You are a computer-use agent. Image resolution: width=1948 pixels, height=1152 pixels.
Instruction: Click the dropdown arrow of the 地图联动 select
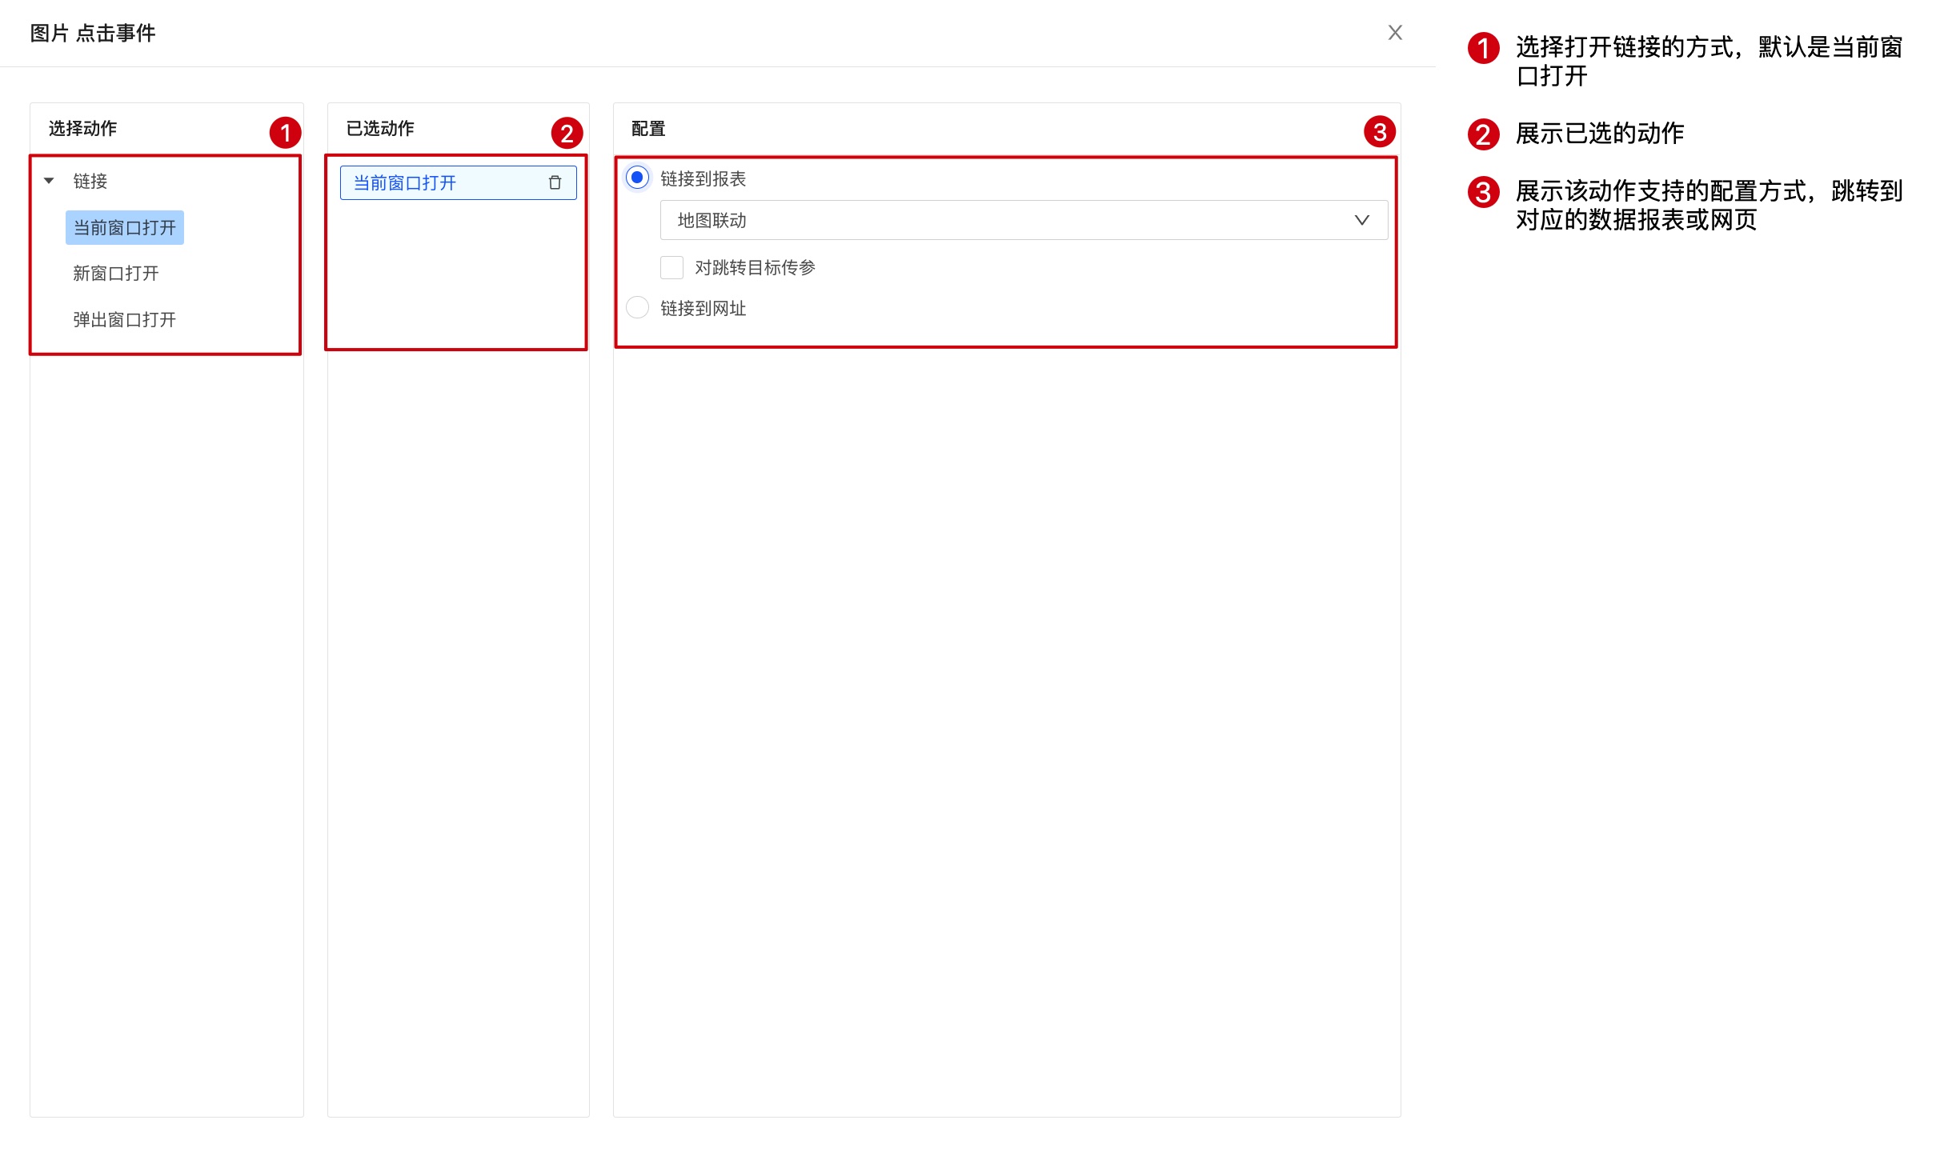(x=1361, y=220)
